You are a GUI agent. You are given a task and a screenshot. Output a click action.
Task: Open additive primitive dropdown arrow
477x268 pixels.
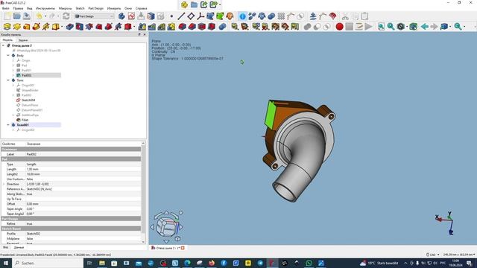coord(62,27)
